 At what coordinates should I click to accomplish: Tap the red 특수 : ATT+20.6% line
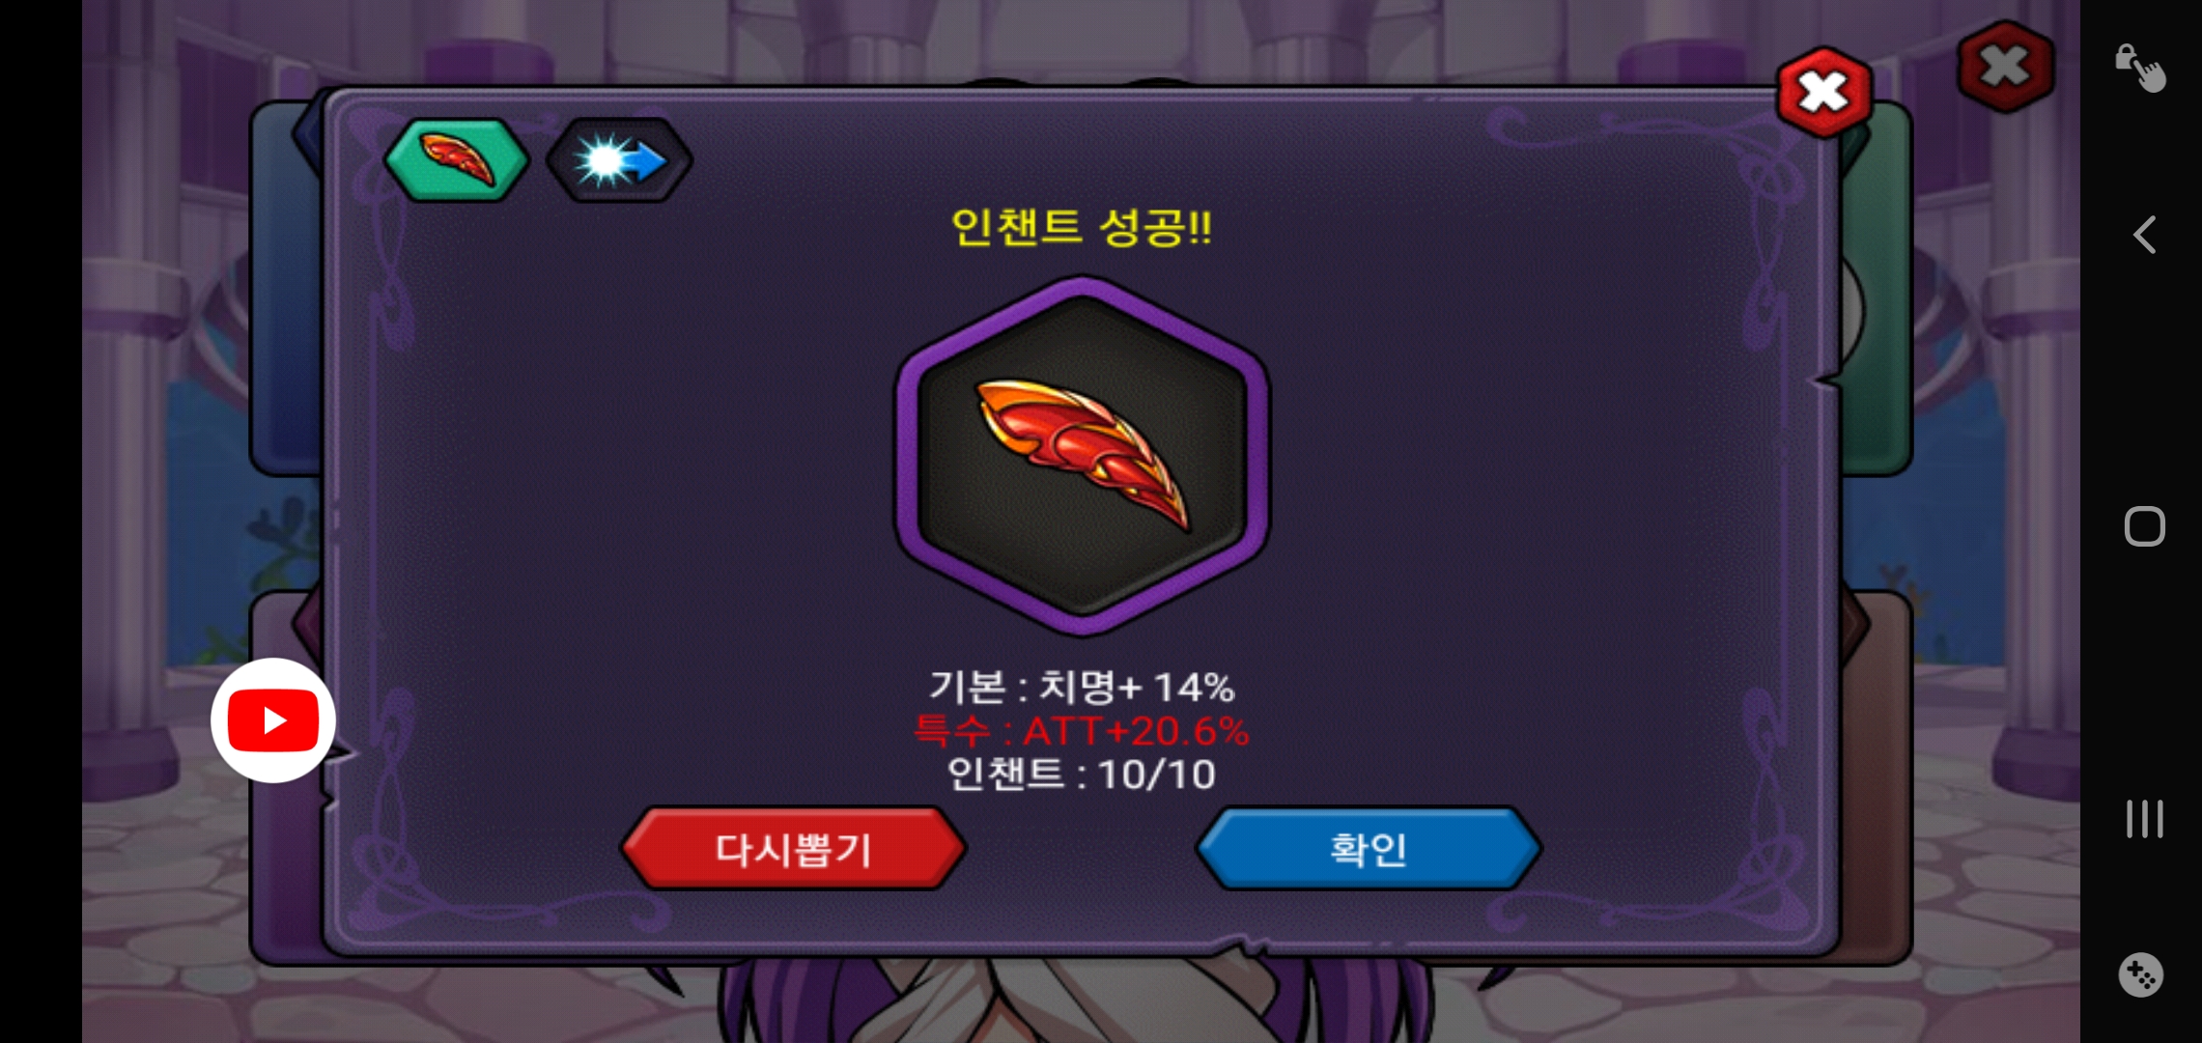coord(1082,731)
